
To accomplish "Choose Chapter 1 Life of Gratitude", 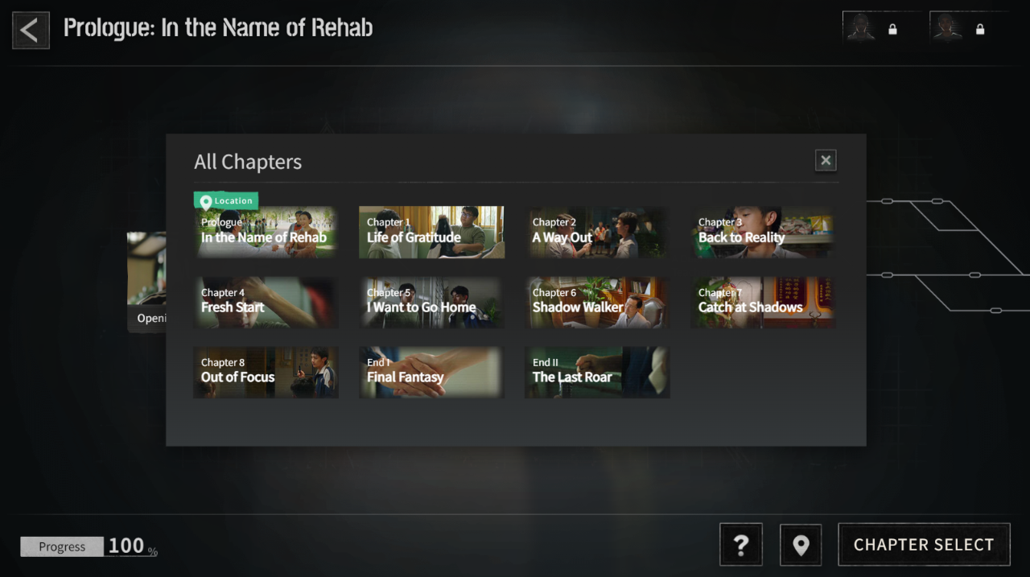I will tap(431, 232).
